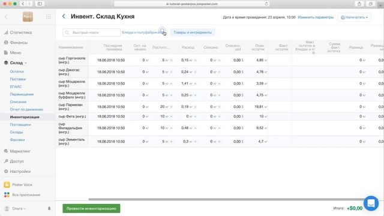Click the Маркетинг sidebar icon
Image resolution: width=384 pixels, height=216 pixels.
[6, 151]
